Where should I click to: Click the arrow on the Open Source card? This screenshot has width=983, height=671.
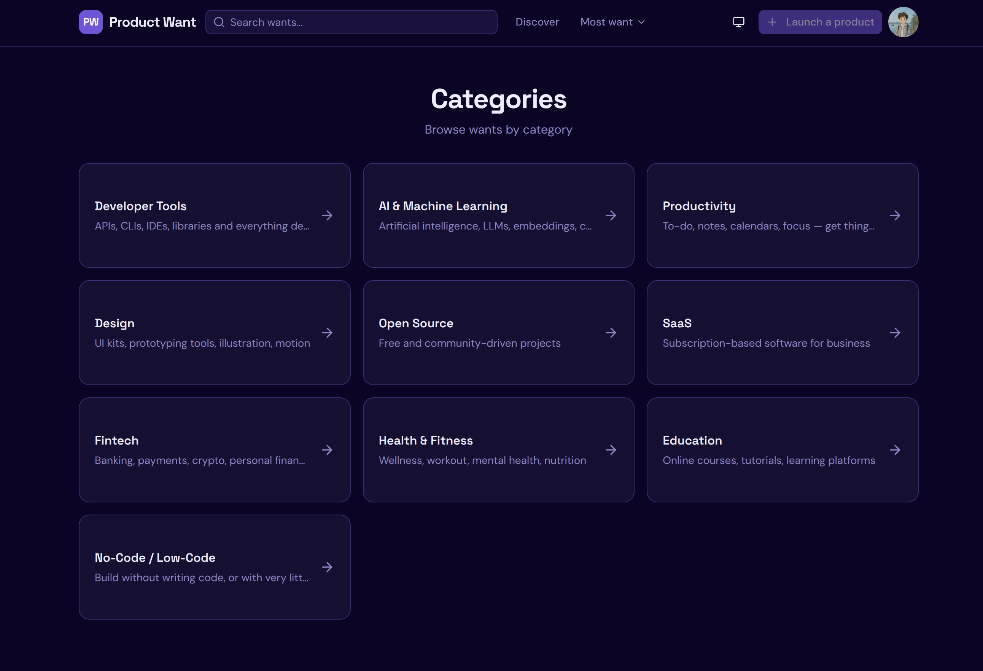click(611, 333)
